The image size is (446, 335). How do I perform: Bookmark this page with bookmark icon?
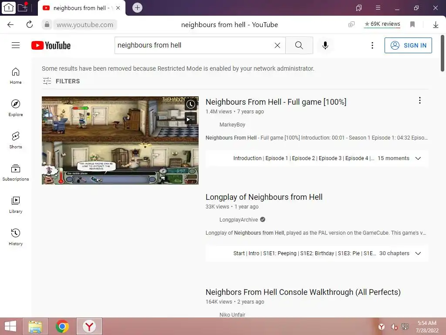click(x=412, y=24)
